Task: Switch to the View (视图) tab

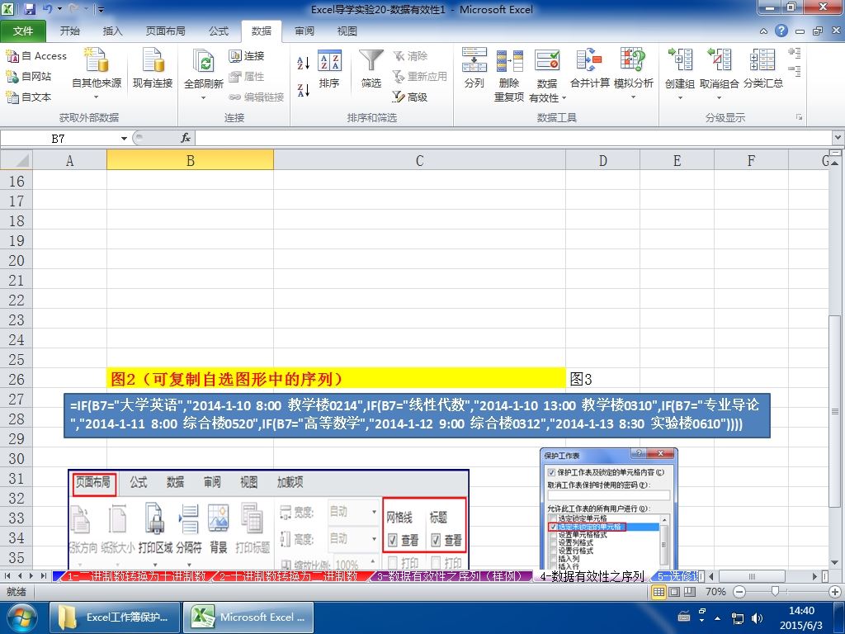Action: point(347,31)
